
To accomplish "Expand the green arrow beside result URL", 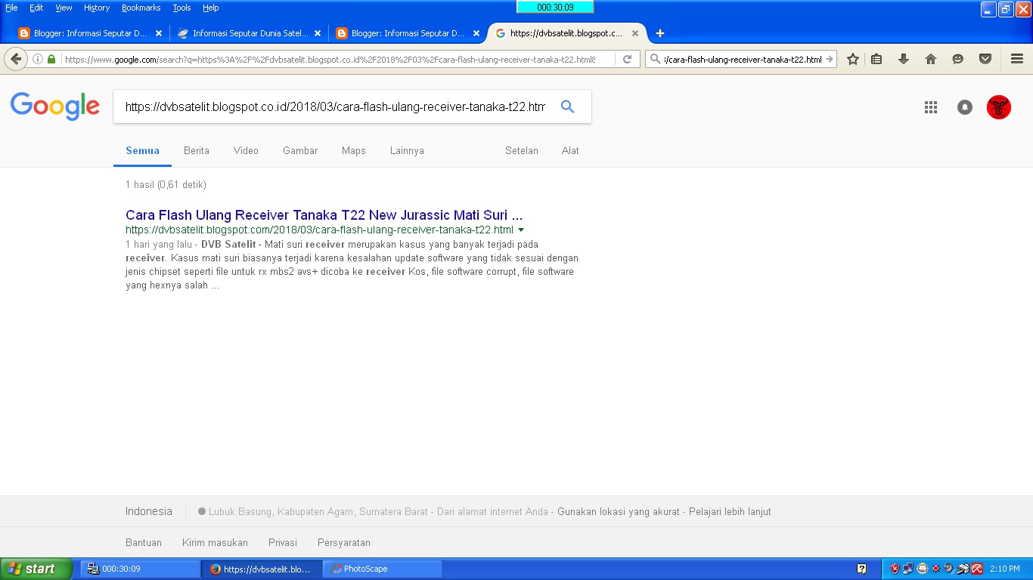I will [521, 230].
